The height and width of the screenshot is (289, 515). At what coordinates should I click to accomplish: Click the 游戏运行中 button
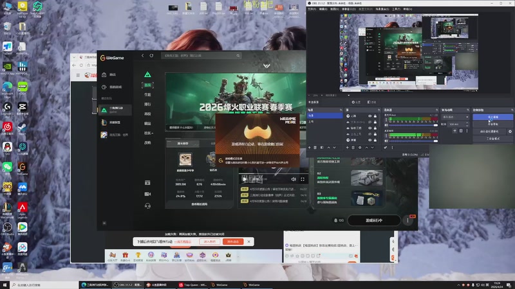374,220
